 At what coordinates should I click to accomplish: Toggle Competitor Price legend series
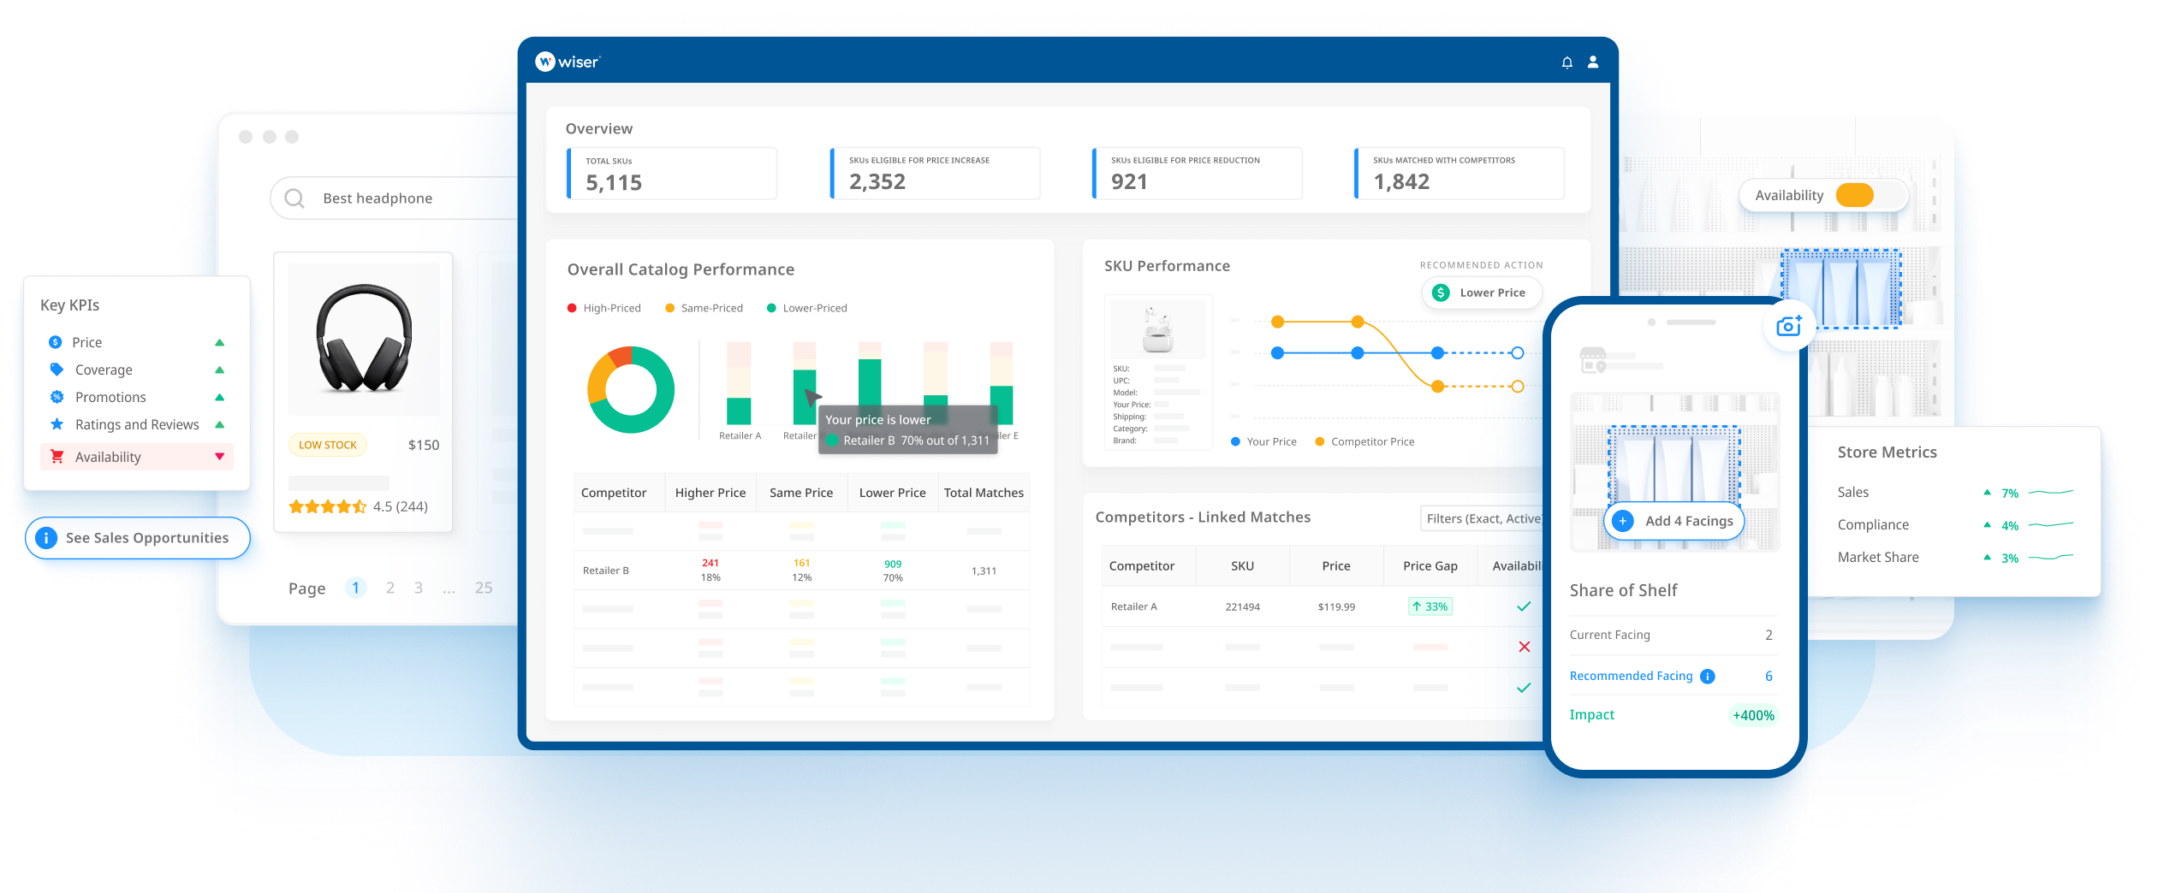click(1364, 442)
